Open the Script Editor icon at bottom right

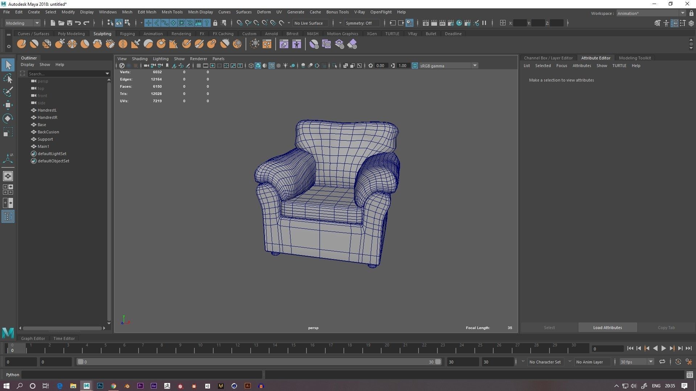pyautogui.click(x=689, y=375)
